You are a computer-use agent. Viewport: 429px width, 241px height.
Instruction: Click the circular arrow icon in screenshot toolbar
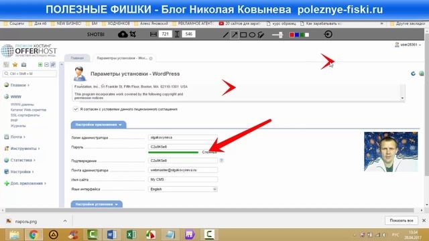click(x=328, y=34)
